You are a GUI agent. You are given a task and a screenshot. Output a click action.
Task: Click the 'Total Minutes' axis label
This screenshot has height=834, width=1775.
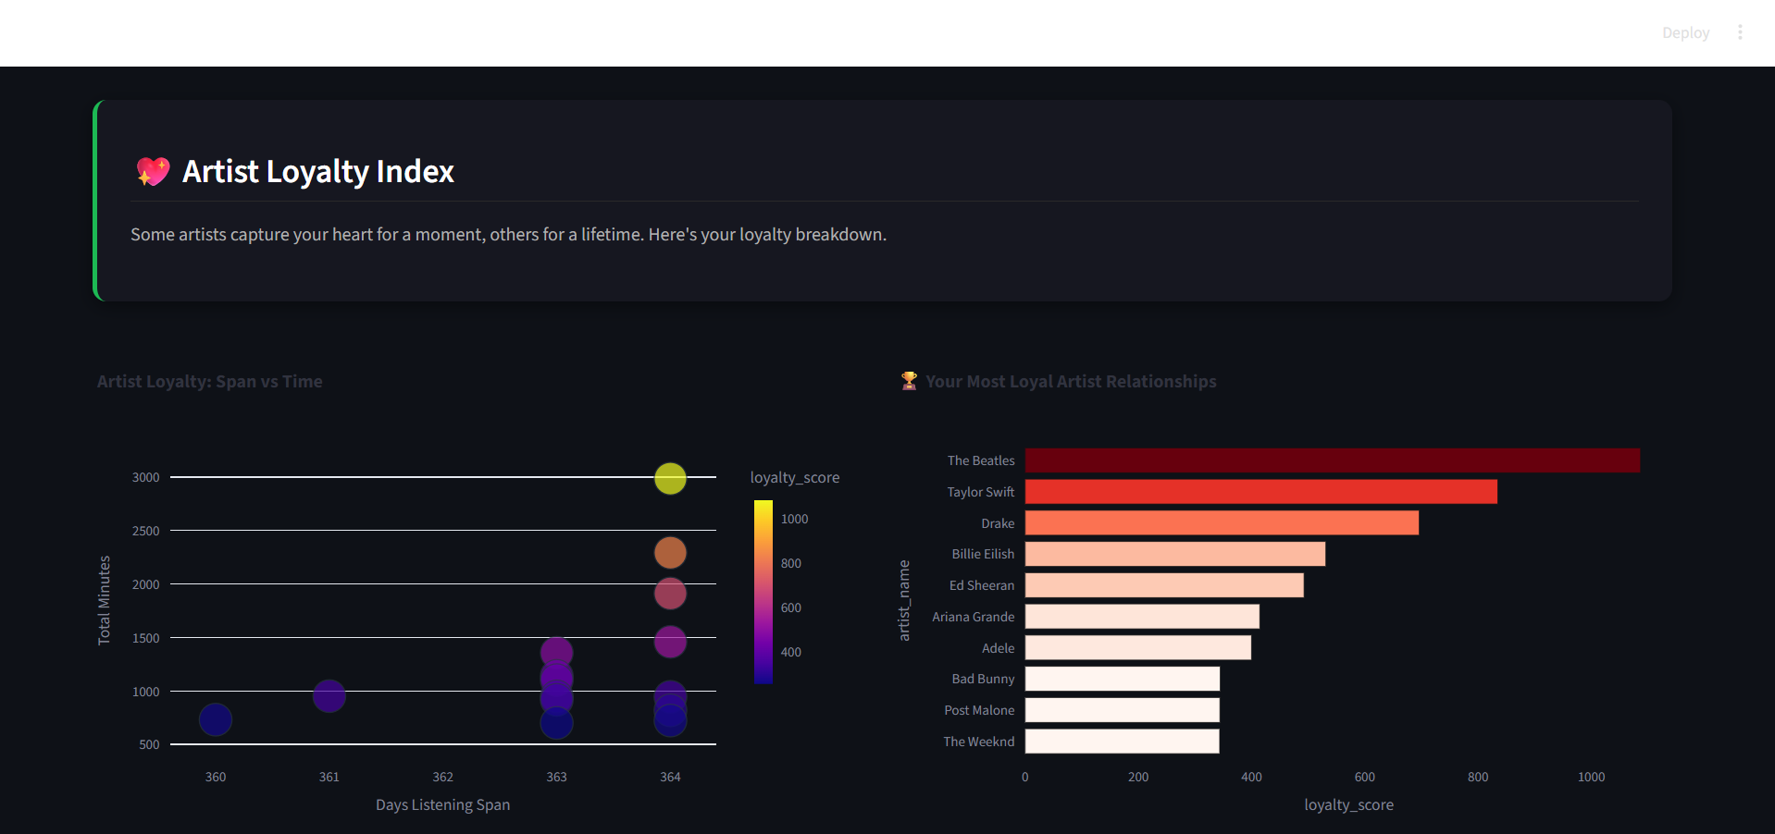(x=105, y=600)
